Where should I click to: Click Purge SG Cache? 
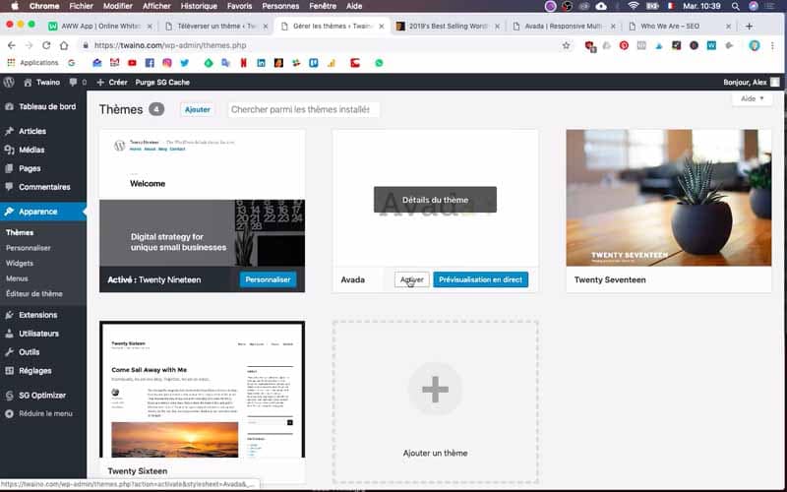point(162,83)
